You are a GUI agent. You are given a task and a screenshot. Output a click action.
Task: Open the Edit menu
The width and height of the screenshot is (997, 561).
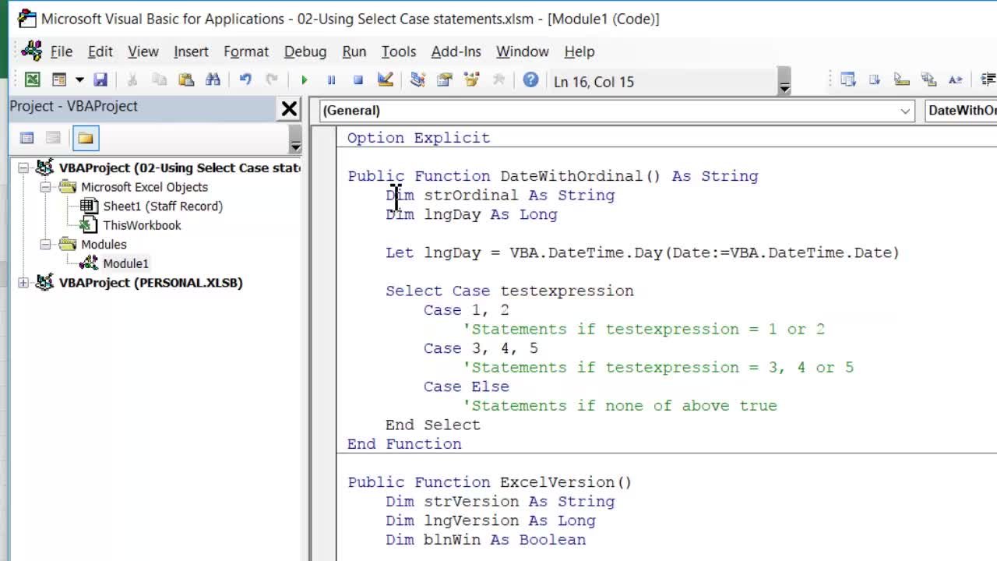(100, 51)
